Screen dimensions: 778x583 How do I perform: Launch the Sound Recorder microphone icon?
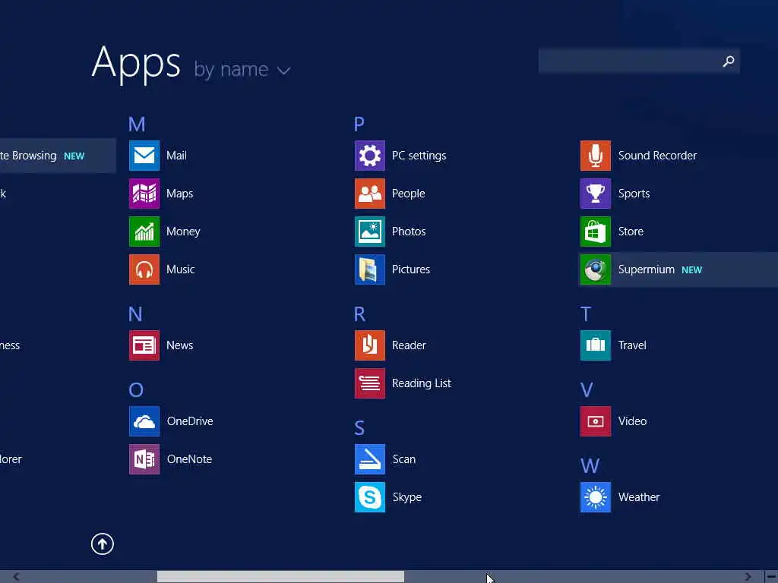[596, 156]
